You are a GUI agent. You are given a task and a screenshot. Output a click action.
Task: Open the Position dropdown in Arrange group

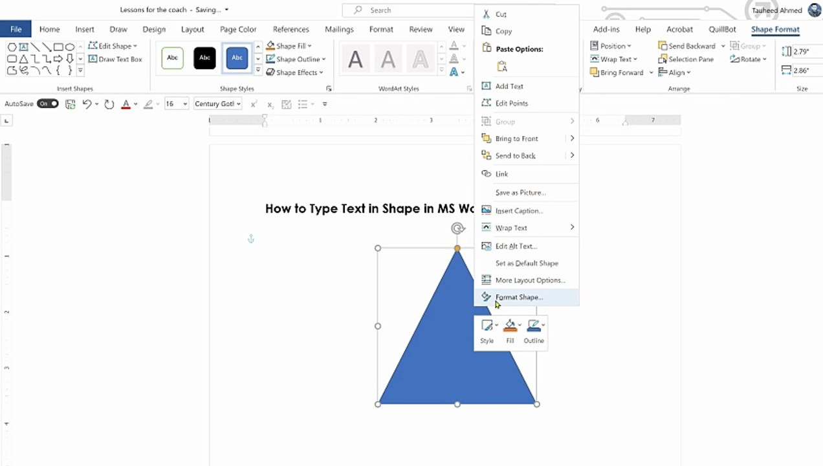coord(610,46)
